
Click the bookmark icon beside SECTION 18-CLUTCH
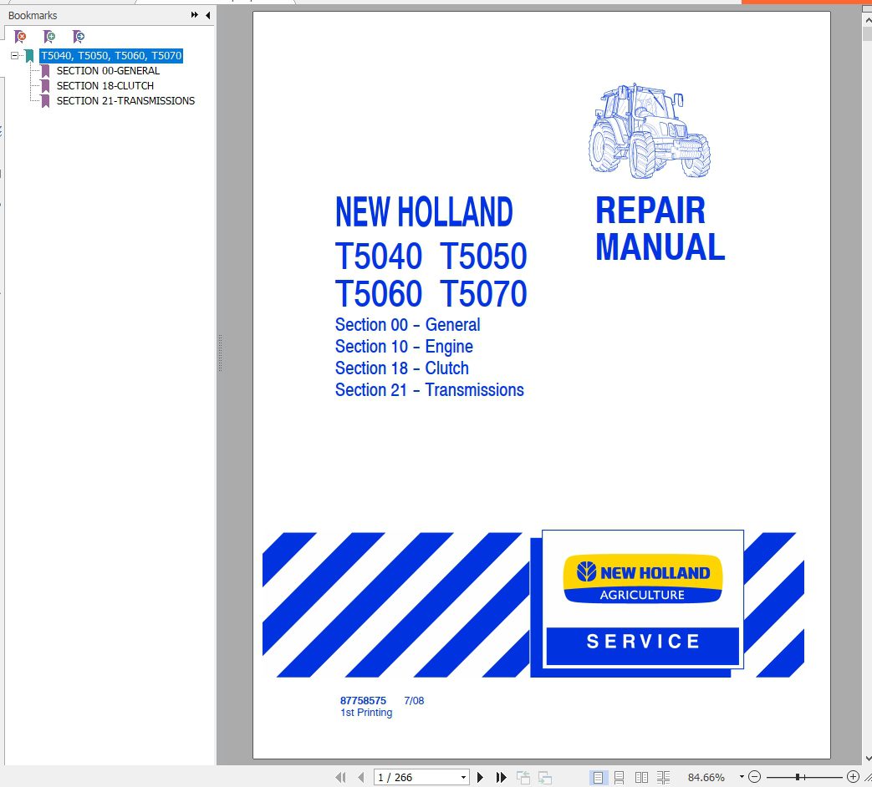coord(46,85)
